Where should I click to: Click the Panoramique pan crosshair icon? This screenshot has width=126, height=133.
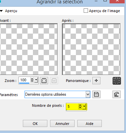click(96, 81)
